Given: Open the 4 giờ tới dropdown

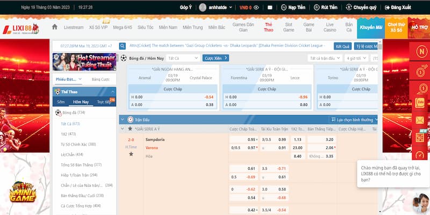Looking at the screenshot, I should 356,58.
